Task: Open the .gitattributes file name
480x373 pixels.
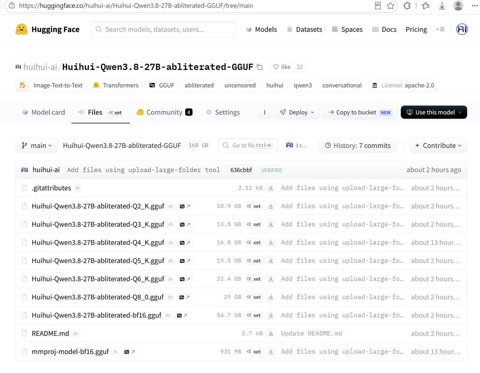Action: (x=51, y=188)
